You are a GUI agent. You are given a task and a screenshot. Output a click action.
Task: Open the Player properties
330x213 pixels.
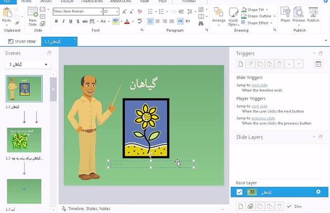pos(285,15)
